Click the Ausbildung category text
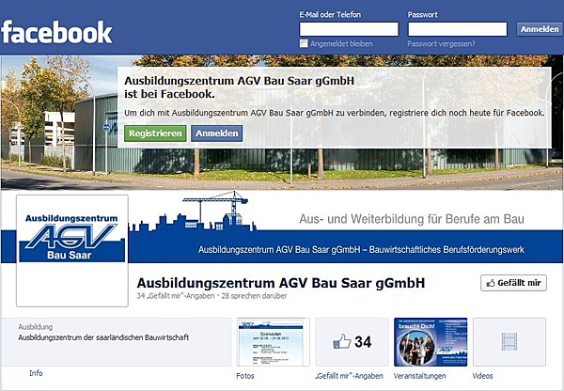Image resolution: width=564 pixels, height=391 pixels. pyautogui.click(x=36, y=327)
